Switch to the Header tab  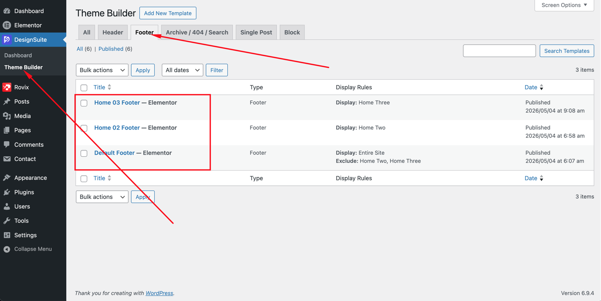tap(113, 32)
